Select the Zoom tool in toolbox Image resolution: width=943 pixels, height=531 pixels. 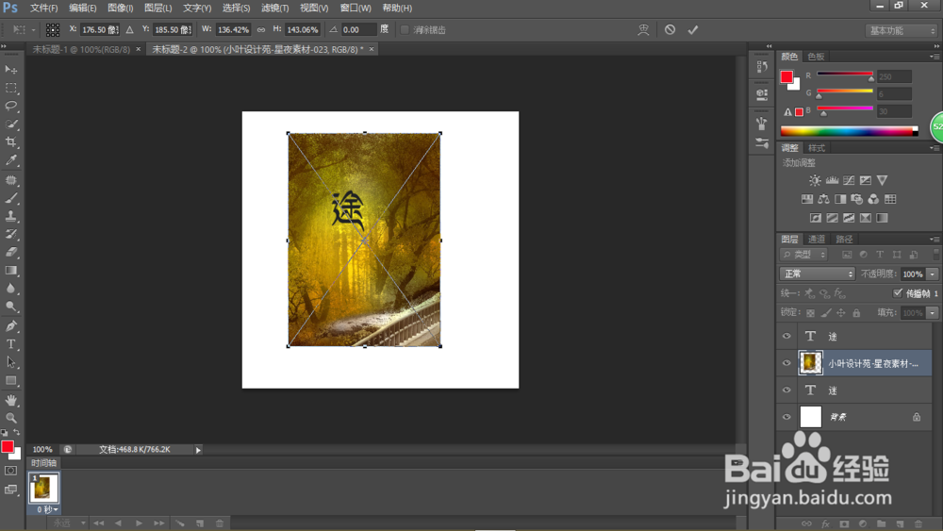pos(10,417)
